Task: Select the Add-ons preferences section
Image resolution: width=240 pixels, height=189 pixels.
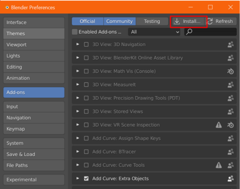Action: [34, 93]
